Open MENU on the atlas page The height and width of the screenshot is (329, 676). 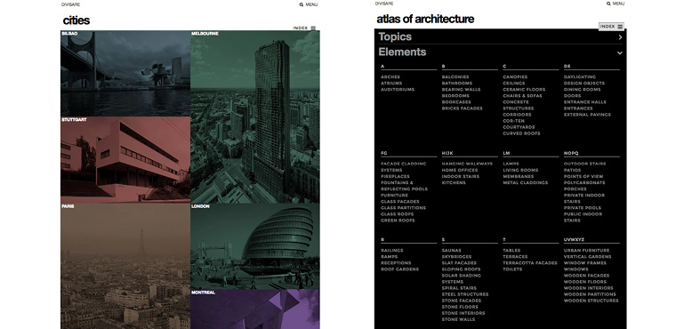618,4
